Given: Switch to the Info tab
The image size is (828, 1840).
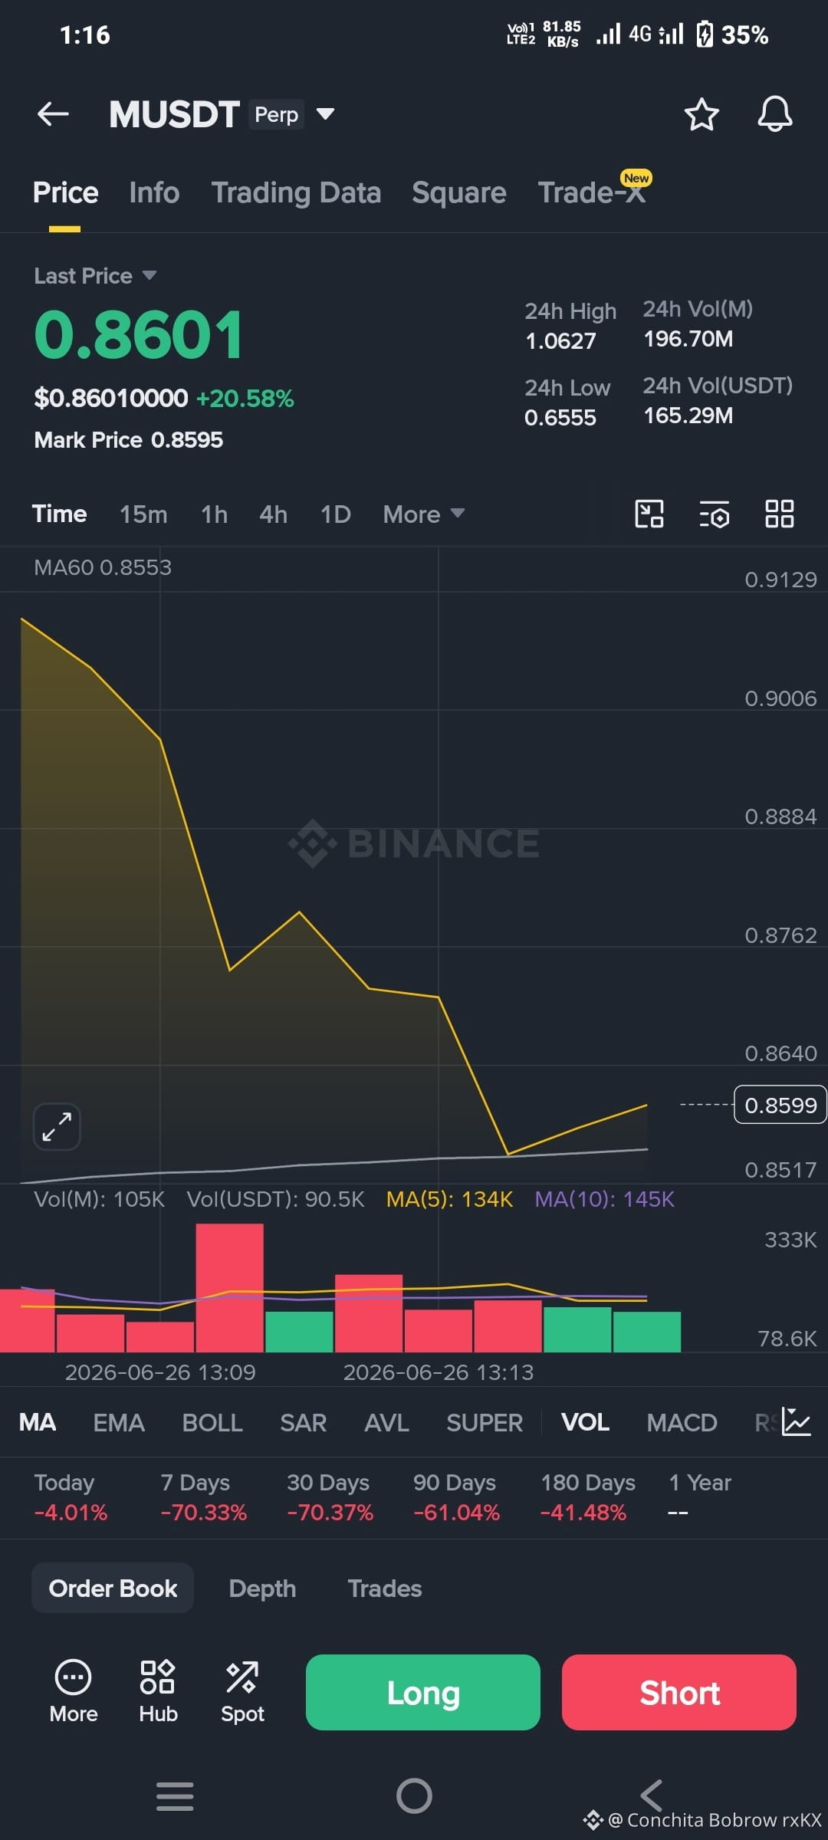Looking at the screenshot, I should click(154, 192).
